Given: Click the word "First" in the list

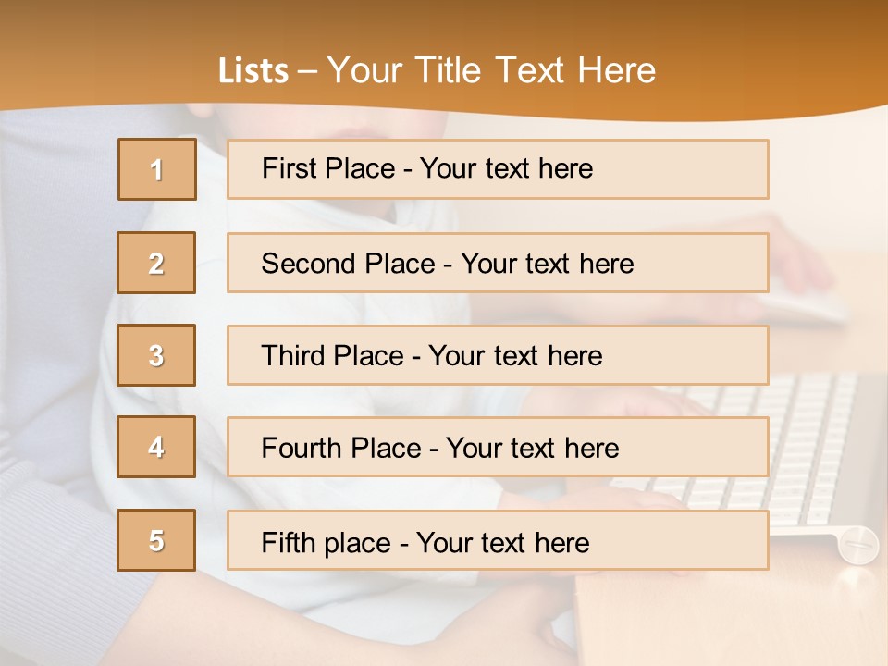Looking at the screenshot, I should click(288, 169).
